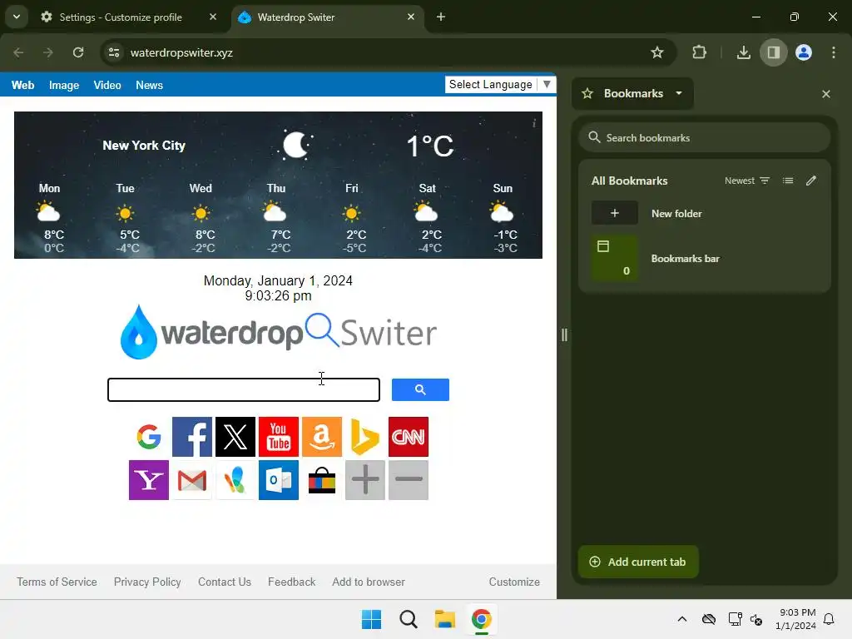Open the Outlook shortcut tile
852x639 pixels.
point(278,480)
